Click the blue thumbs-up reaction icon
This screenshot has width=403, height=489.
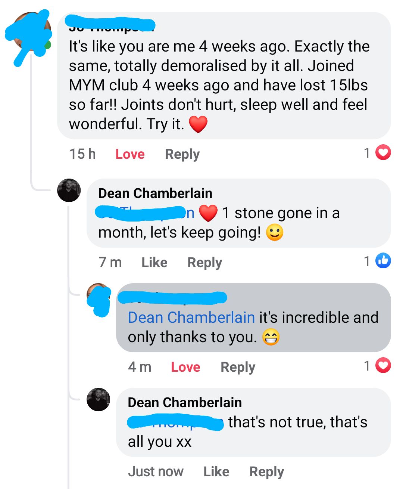pos(383,261)
